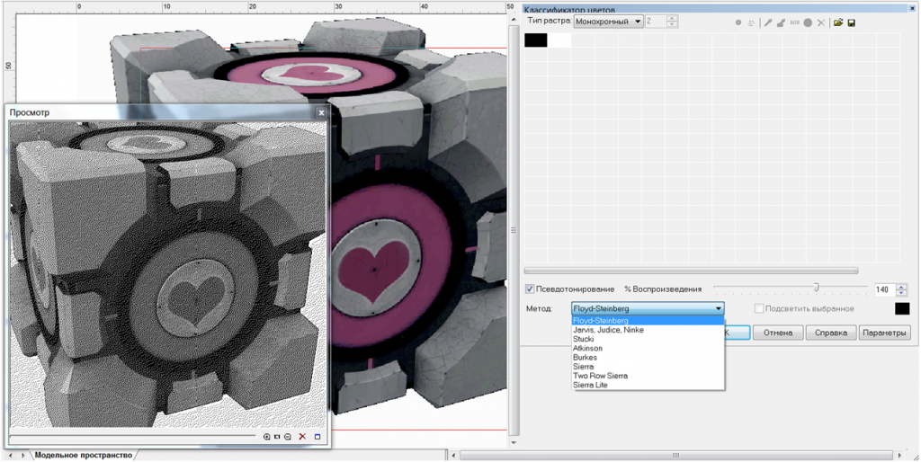Image resolution: width=921 pixels, height=462 pixels.
Task: Open a palette file with folder icon
Action: [838, 22]
